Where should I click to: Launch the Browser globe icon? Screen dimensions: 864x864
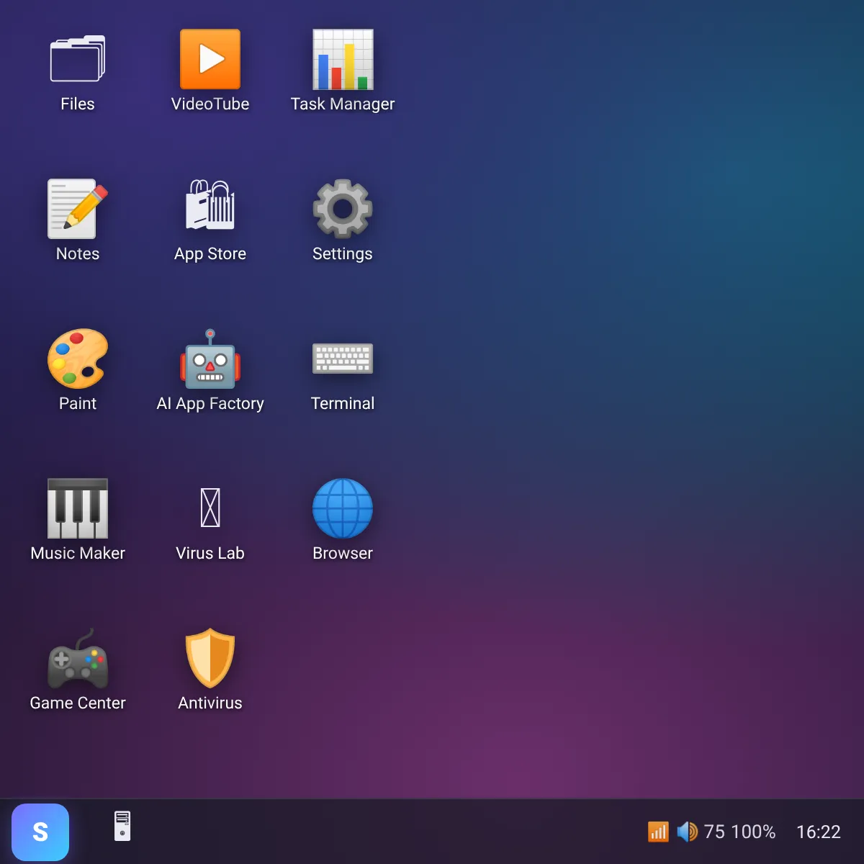pyautogui.click(x=343, y=508)
